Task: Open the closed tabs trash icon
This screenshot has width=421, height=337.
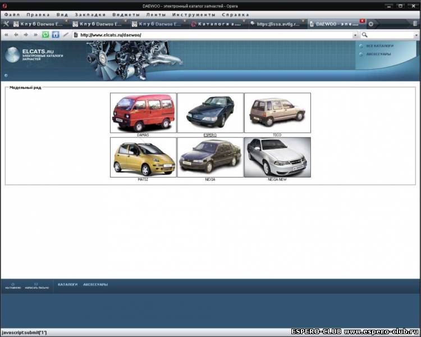Action: 415,24
